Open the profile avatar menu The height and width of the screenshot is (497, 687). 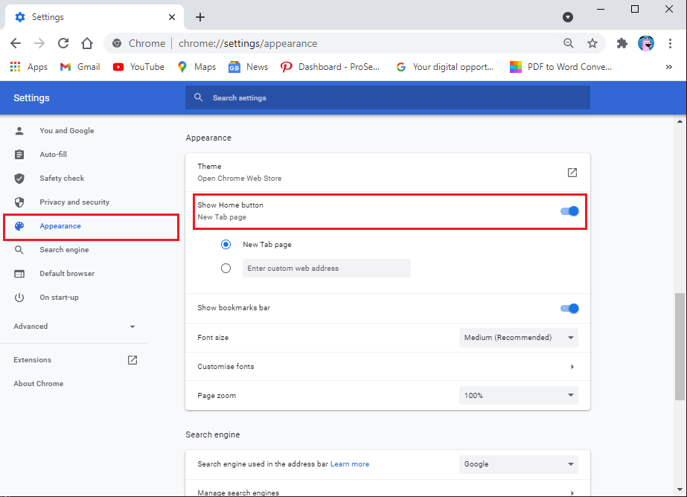646,43
